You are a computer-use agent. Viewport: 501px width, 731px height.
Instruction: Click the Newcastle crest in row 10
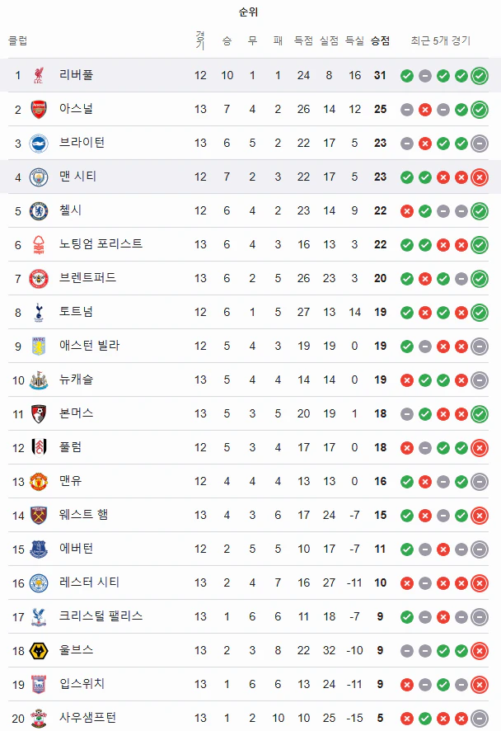pyautogui.click(x=39, y=380)
